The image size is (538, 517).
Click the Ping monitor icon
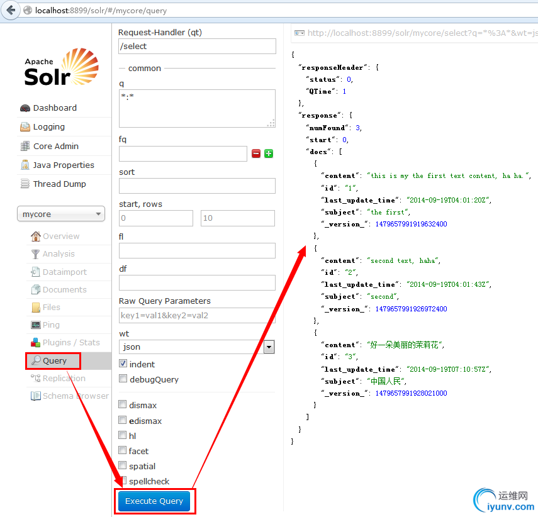36,325
